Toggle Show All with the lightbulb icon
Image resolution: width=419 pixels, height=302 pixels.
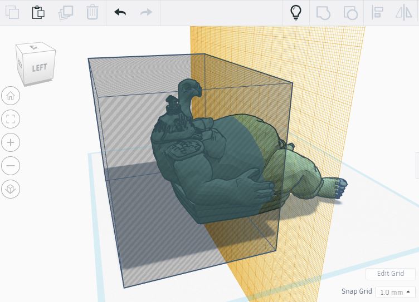click(296, 13)
